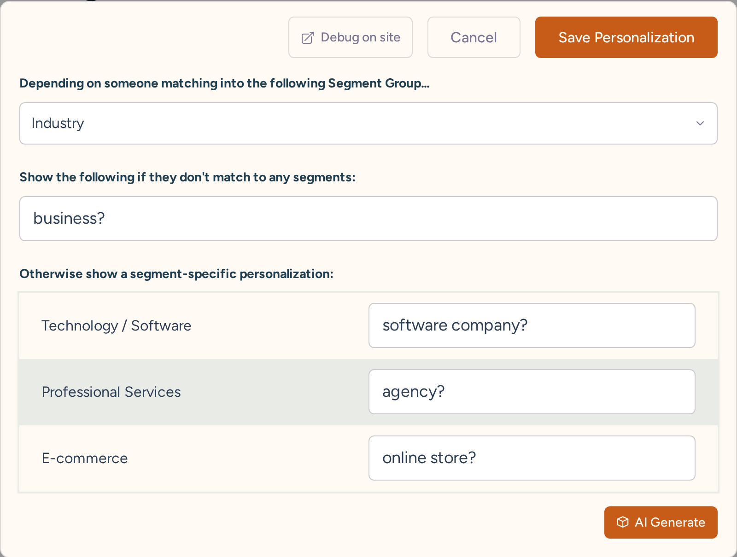Edit the default 'business?' text field
The image size is (737, 557).
tap(368, 219)
